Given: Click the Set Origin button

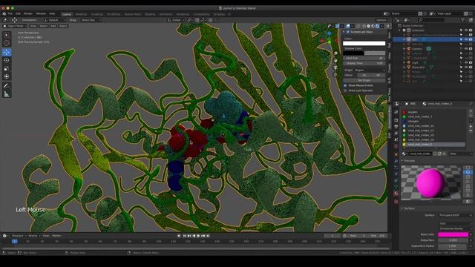Looking at the screenshot, I should pos(364,80).
